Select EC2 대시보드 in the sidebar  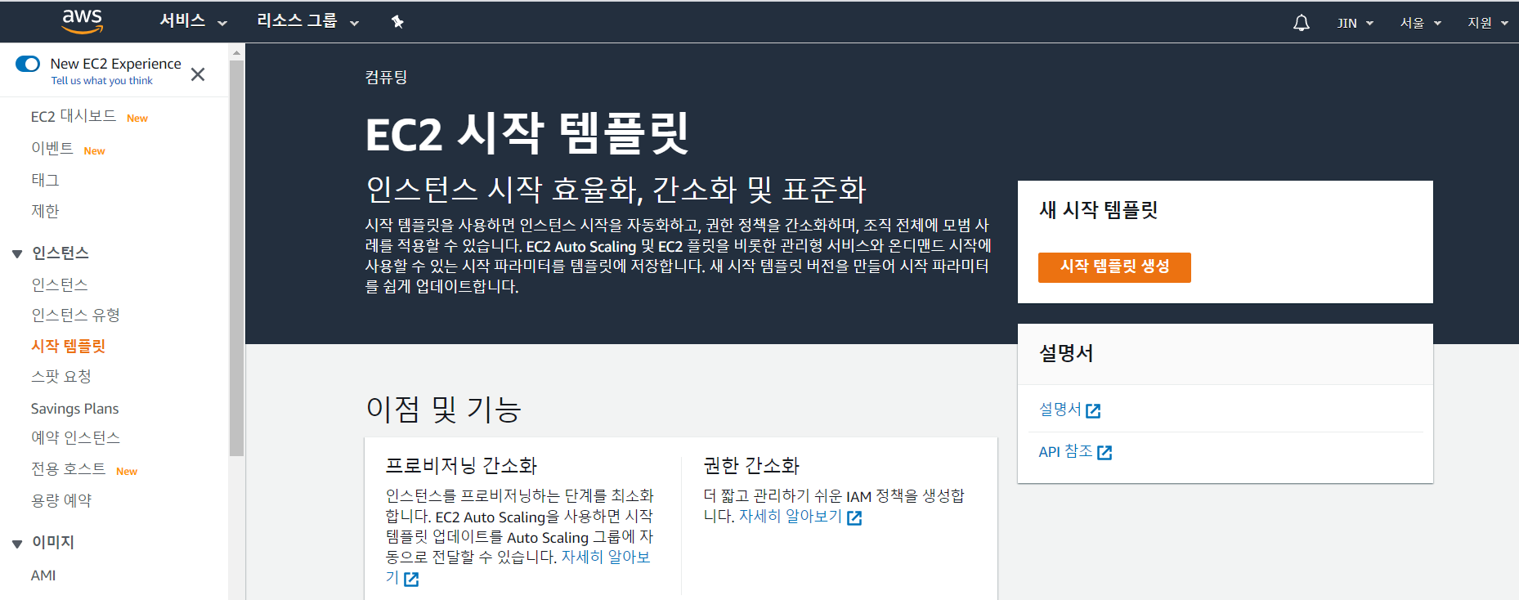[x=74, y=117]
